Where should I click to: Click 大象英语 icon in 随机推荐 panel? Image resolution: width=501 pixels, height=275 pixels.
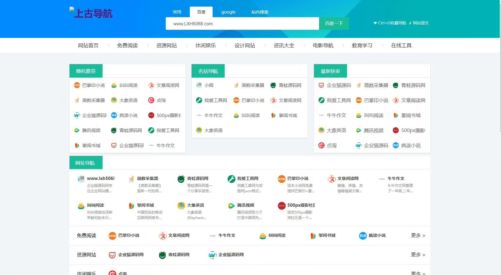pyautogui.click(x=114, y=100)
